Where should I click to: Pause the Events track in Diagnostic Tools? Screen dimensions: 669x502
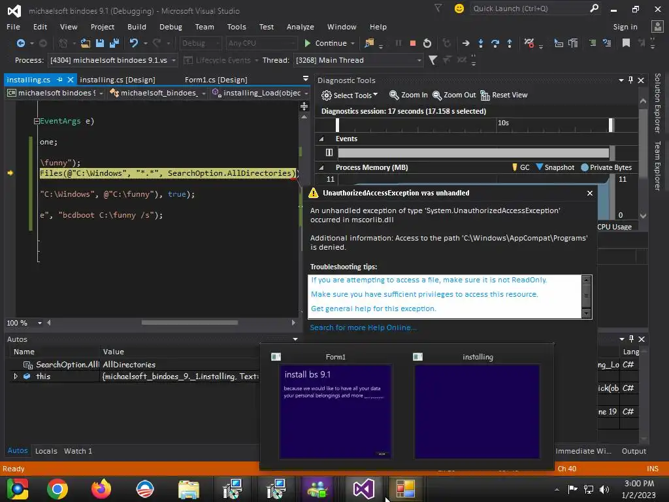(329, 152)
